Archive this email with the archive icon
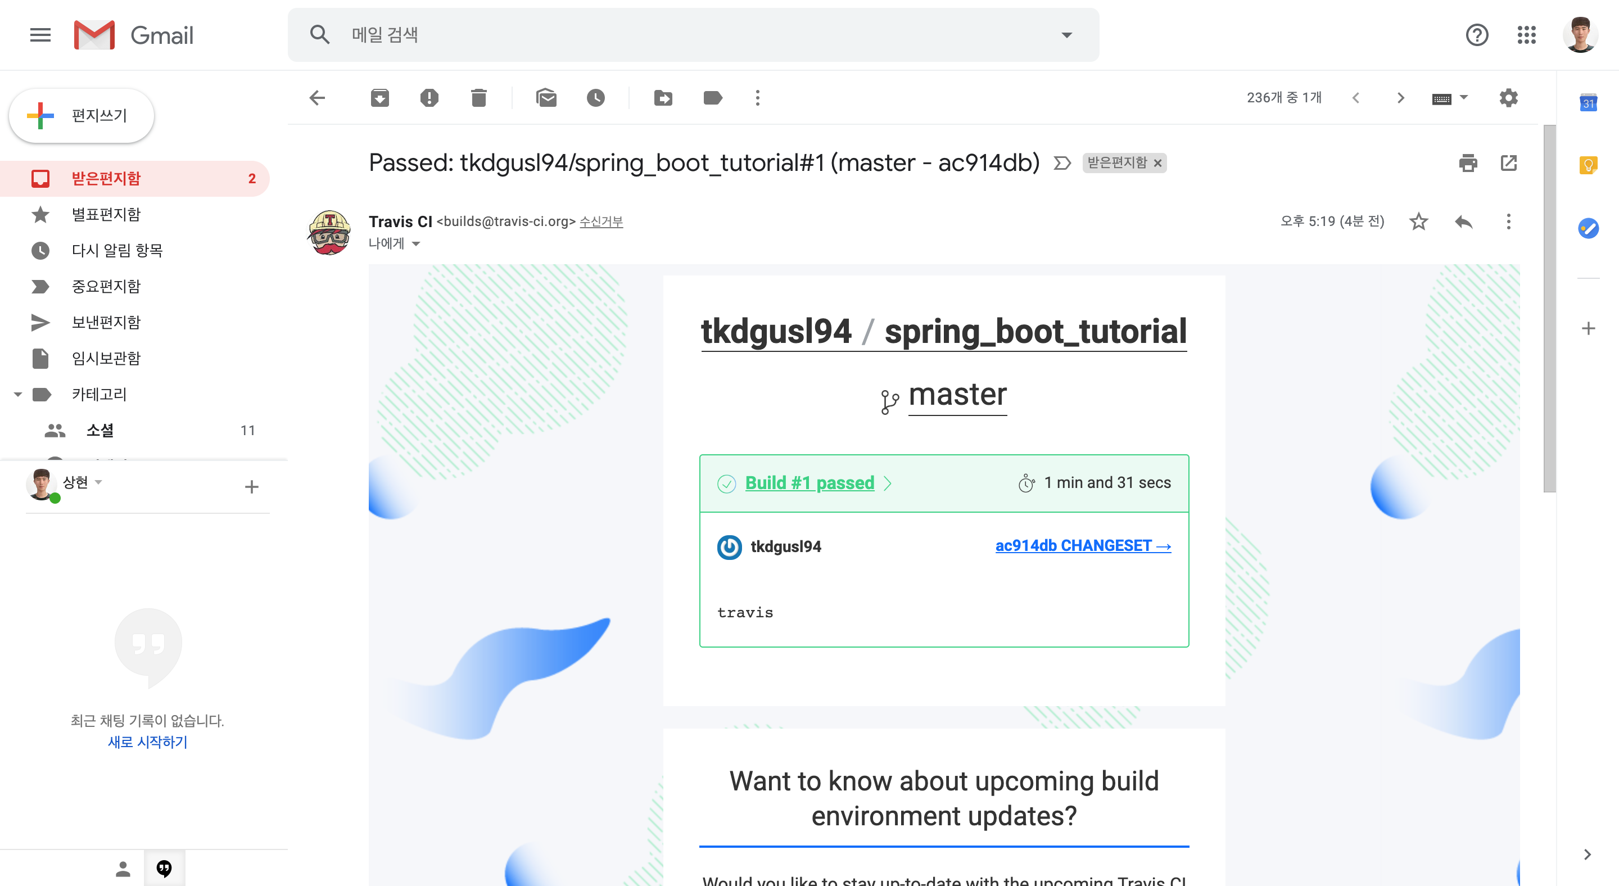The width and height of the screenshot is (1619, 886). (379, 97)
